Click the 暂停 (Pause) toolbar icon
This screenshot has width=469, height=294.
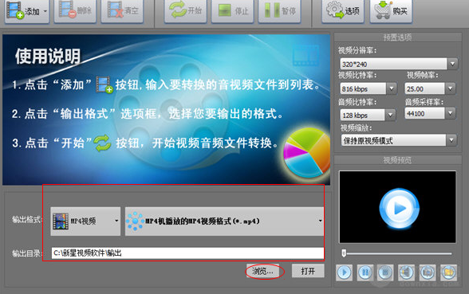pos(280,11)
